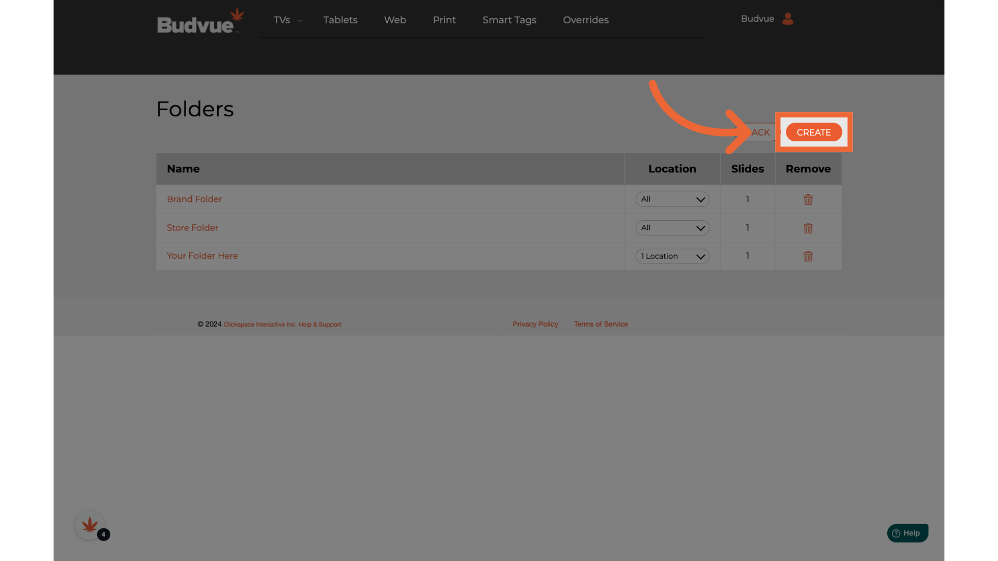Navigate to the Overrides menu
998x561 pixels.
[585, 20]
